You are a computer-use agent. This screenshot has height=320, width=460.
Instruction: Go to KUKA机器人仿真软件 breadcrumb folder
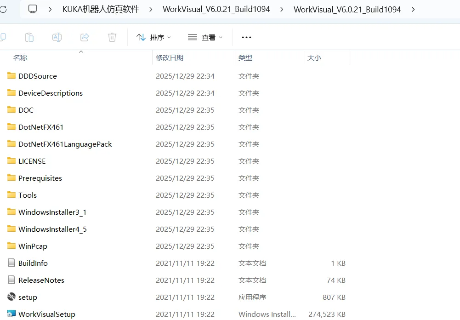point(101,9)
